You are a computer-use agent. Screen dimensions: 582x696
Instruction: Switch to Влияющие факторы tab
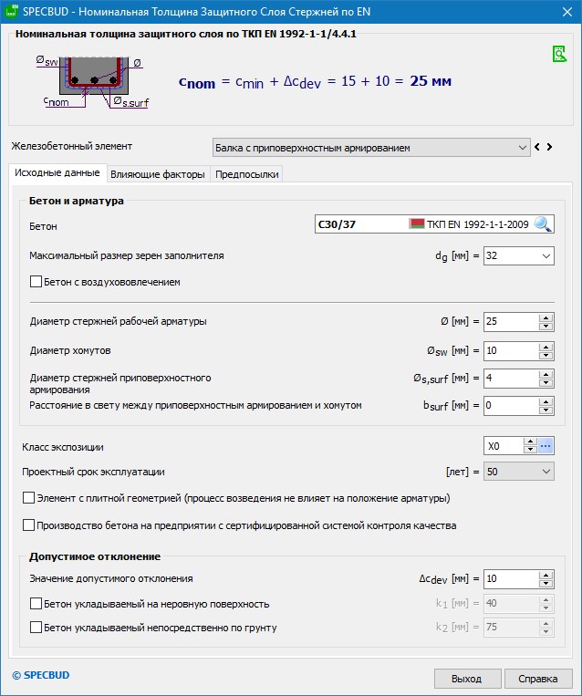click(158, 174)
